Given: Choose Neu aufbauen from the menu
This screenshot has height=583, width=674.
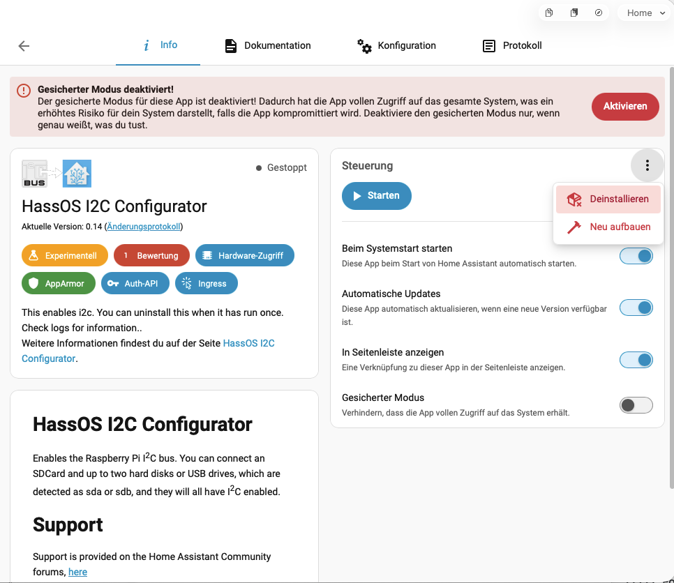Looking at the screenshot, I should tap(608, 227).
